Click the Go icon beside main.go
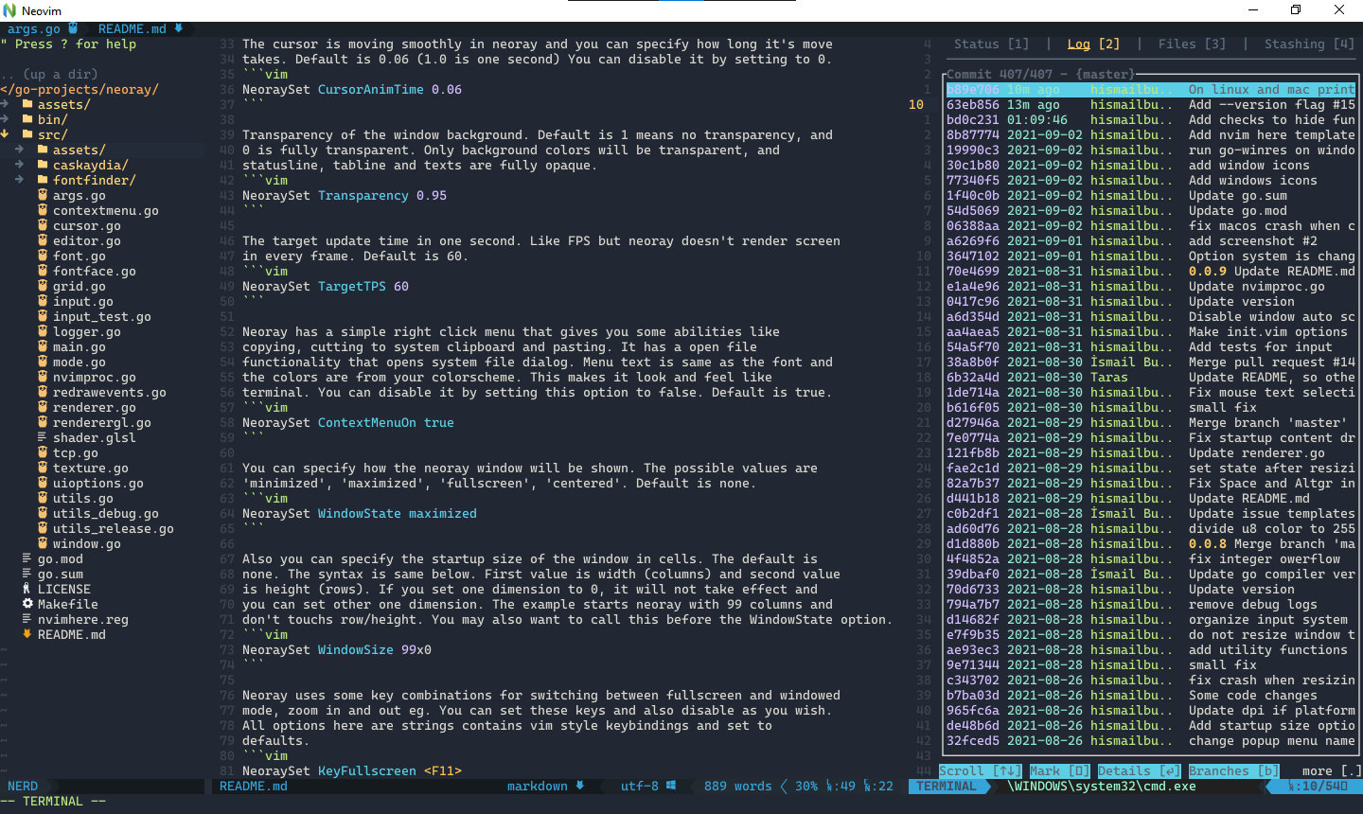The image size is (1363, 814). point(43,346)
